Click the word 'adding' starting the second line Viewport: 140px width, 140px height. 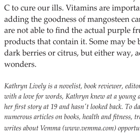[x=17, y=20]
